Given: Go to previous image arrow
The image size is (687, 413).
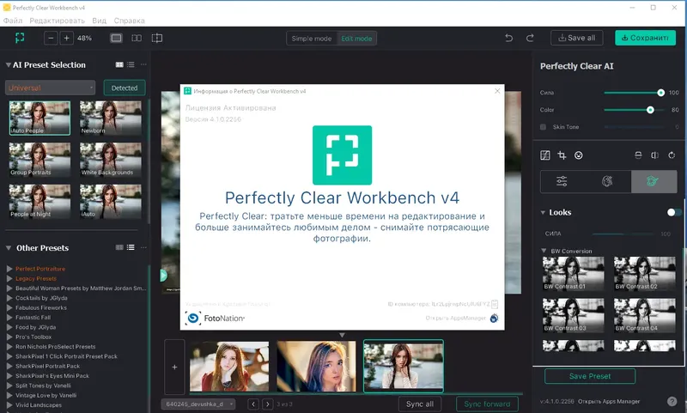Looking at the screenshot, I should pos(252,404).
